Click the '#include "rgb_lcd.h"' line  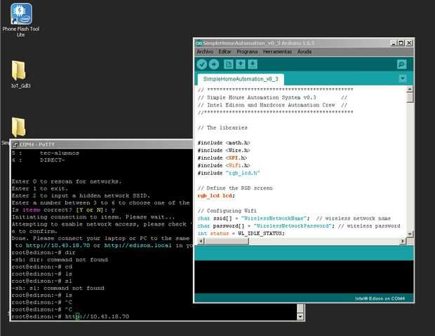tap(229, 173)
